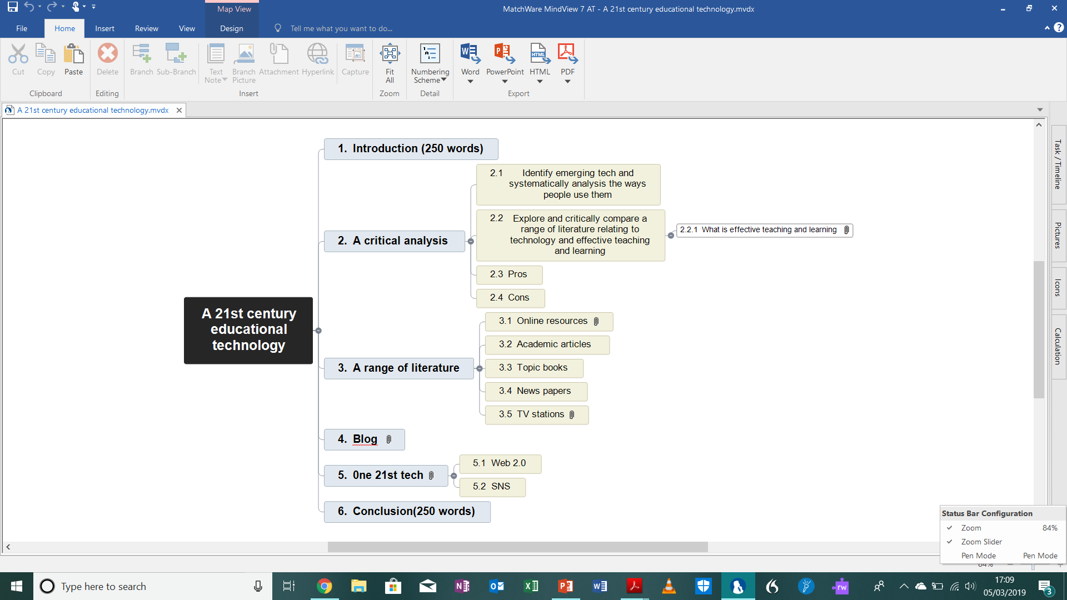Click the Attachment paperclip ribbon icon
The image size is (1067, 600).
click(x=278, y=54)
